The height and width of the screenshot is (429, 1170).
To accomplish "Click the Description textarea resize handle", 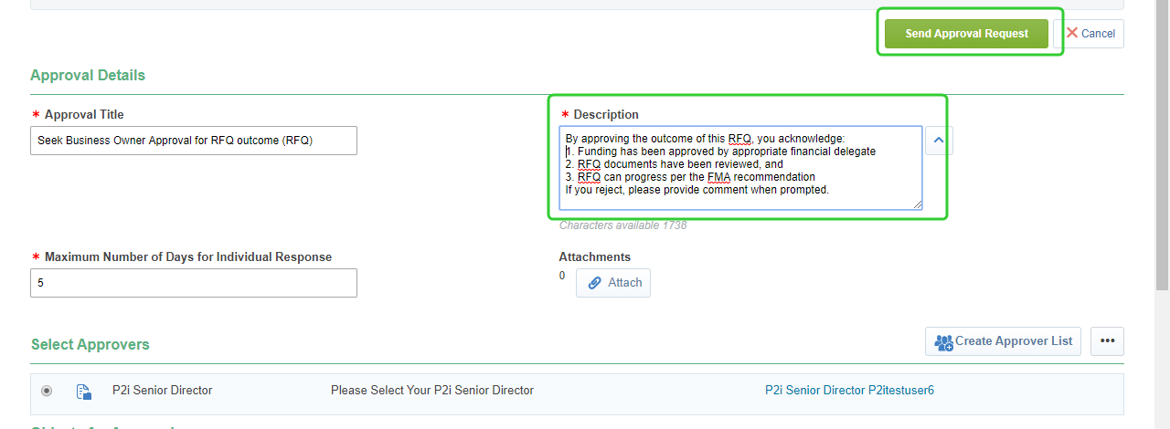I will coord(917,204).
